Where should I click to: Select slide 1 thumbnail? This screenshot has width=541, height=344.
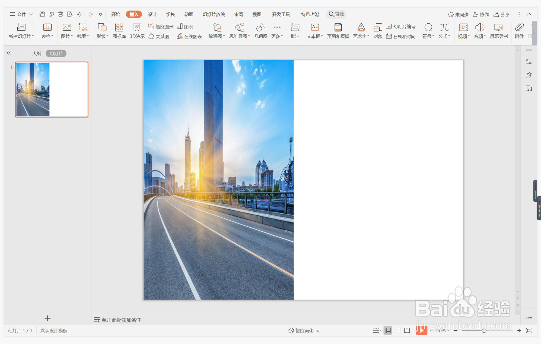[52, 89]
